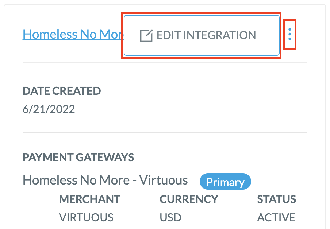Click the blue Primary badge
This screenshot has height=229, width=330.
tap(225, 182)
